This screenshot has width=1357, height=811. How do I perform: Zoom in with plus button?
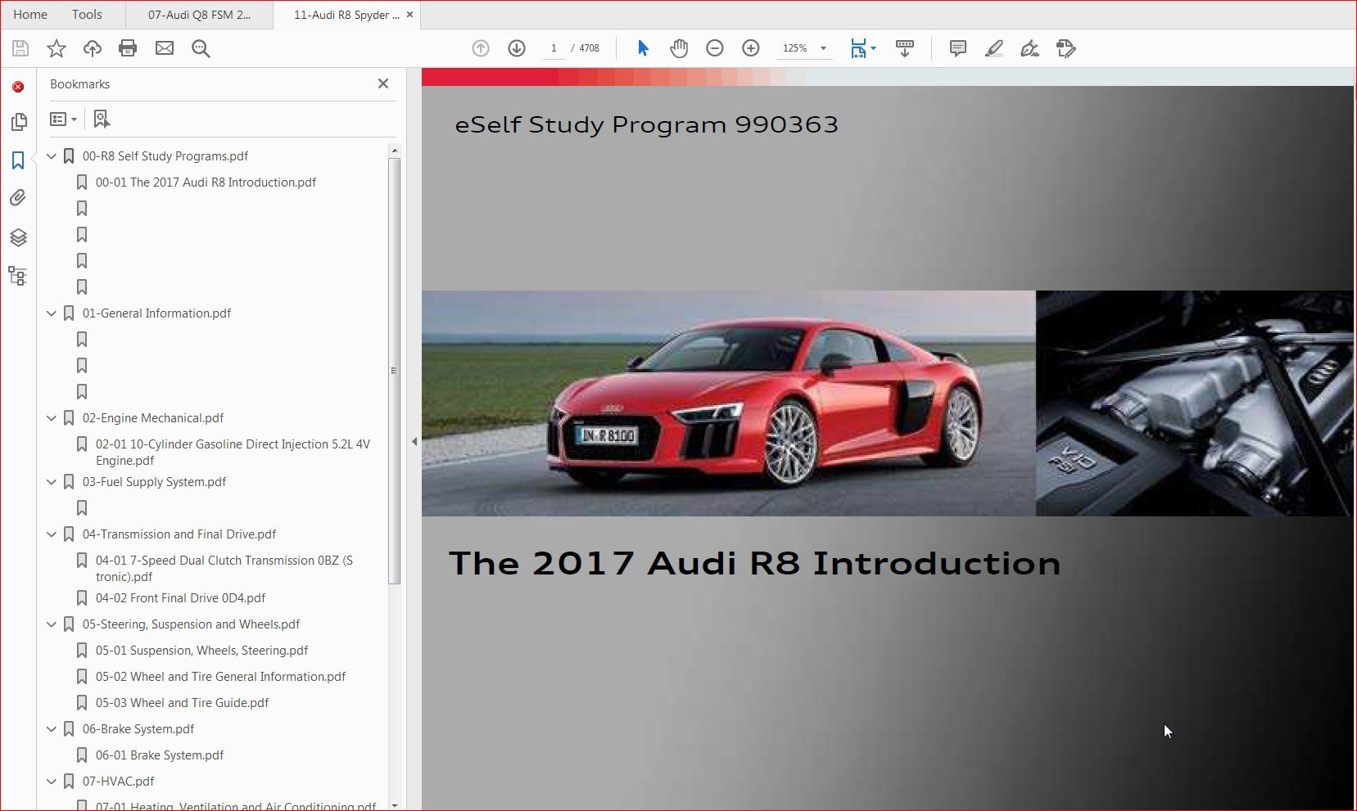point(751,48)
